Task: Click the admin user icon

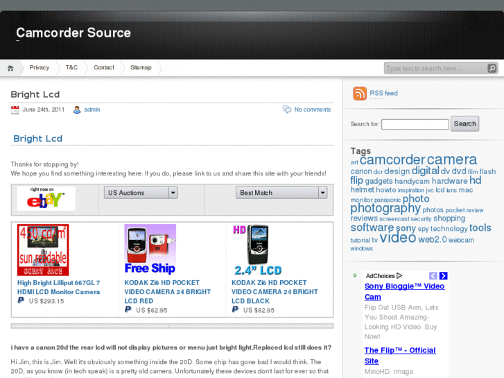Action: tap(77, 110)
